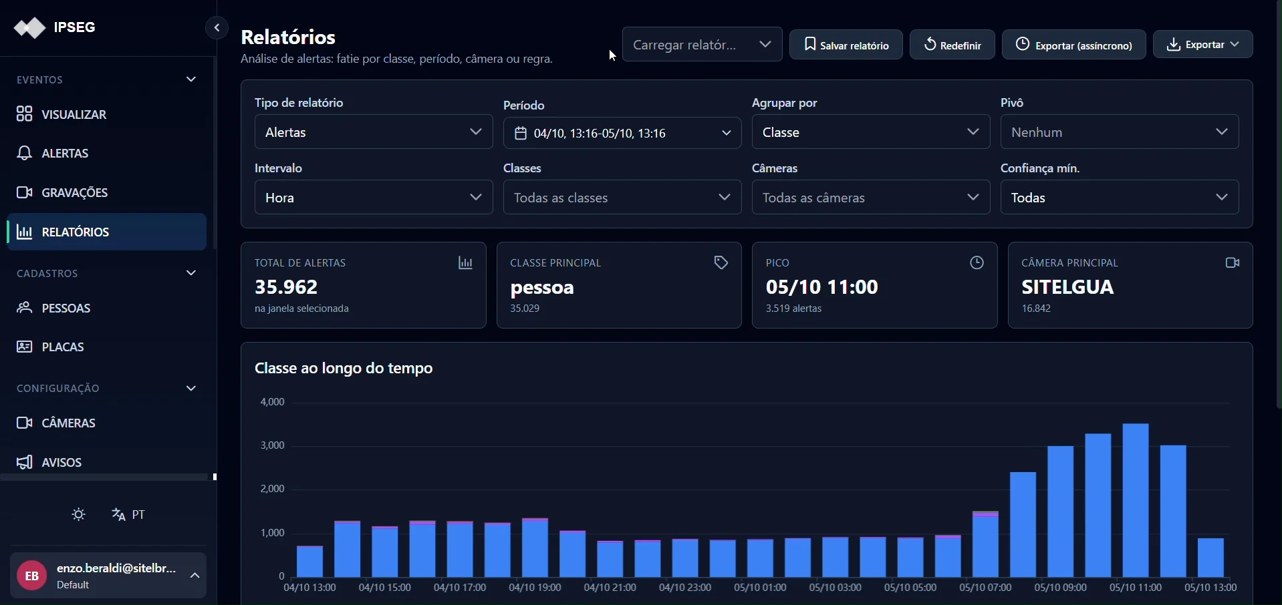
Task: Open the Período date range picker
Action: point(622,133)
